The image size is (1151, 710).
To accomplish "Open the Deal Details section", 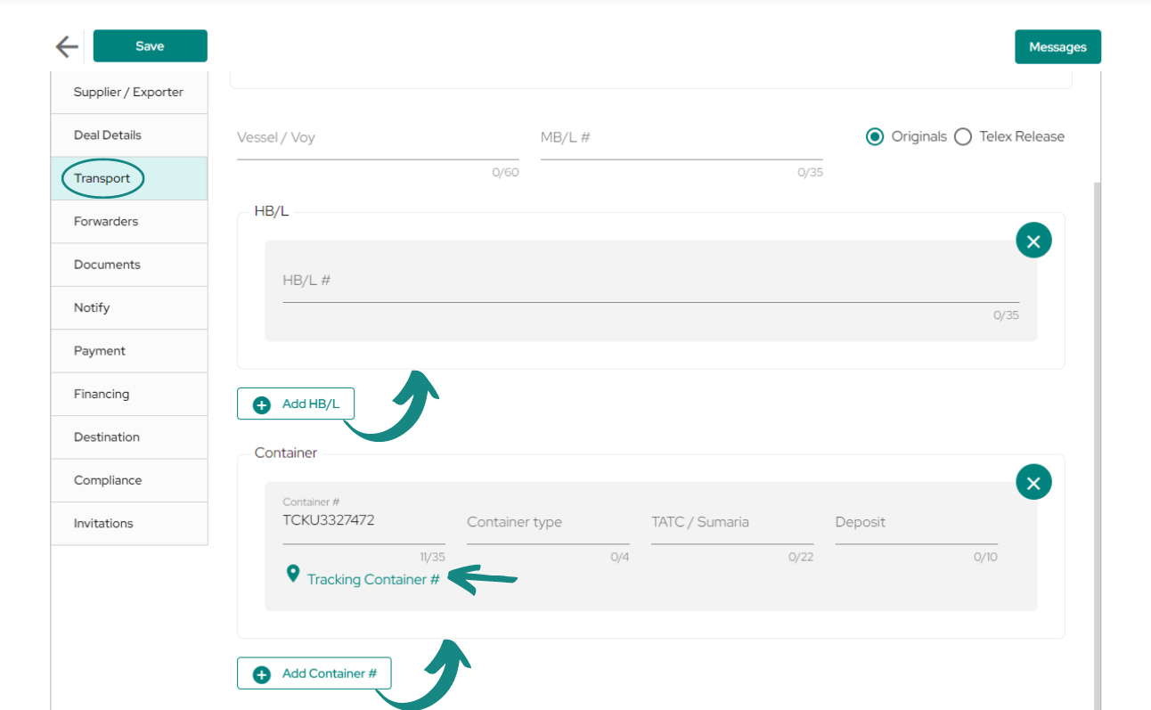I will point(129,135).
